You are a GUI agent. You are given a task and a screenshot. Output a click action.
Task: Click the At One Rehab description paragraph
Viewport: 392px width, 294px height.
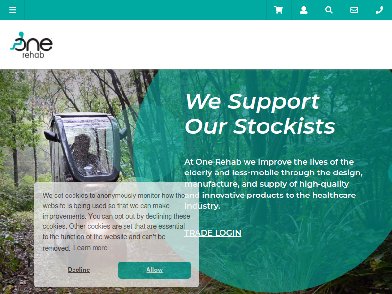tap(273, 184)
